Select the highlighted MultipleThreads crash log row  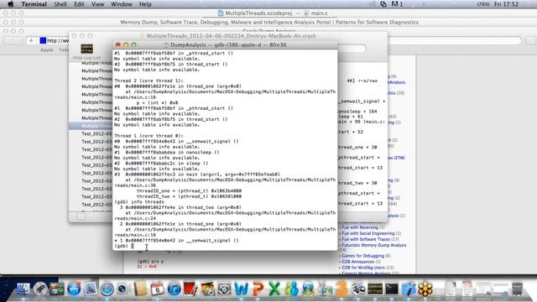point(91,126)
